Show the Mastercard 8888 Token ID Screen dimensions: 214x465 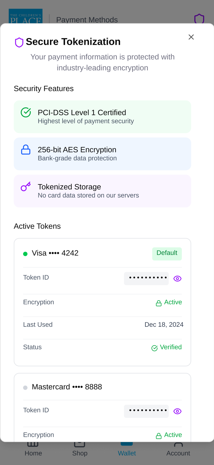click(x=177, y=411)
